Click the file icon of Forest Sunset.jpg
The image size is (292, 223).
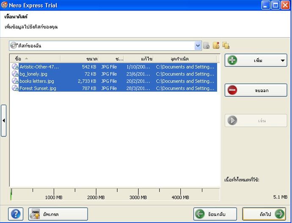tap(15, 88)
